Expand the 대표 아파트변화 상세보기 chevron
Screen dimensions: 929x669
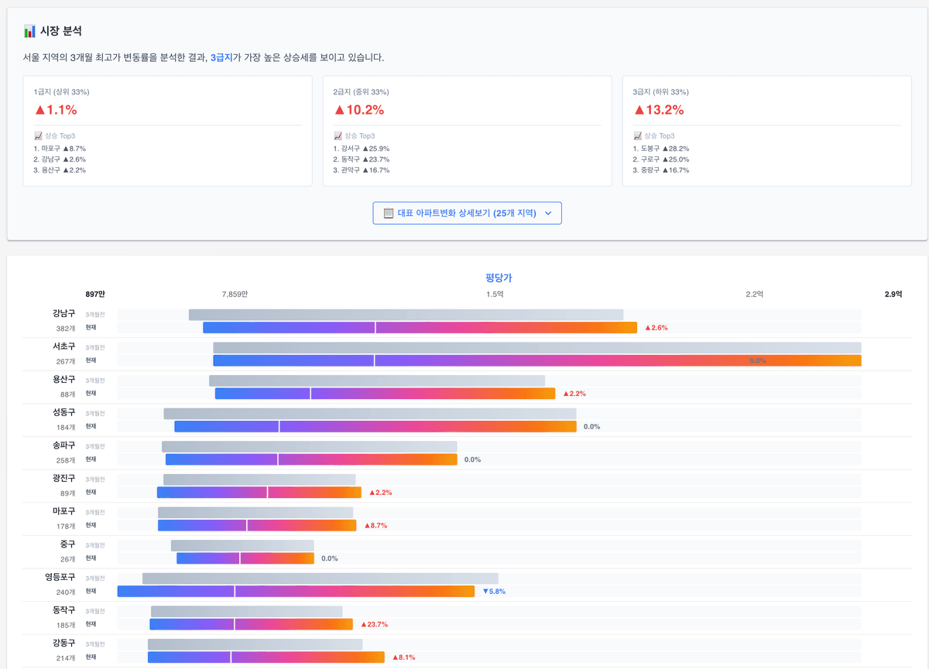[548, 213]
